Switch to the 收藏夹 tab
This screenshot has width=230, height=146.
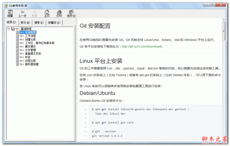(x=54, y=22)
